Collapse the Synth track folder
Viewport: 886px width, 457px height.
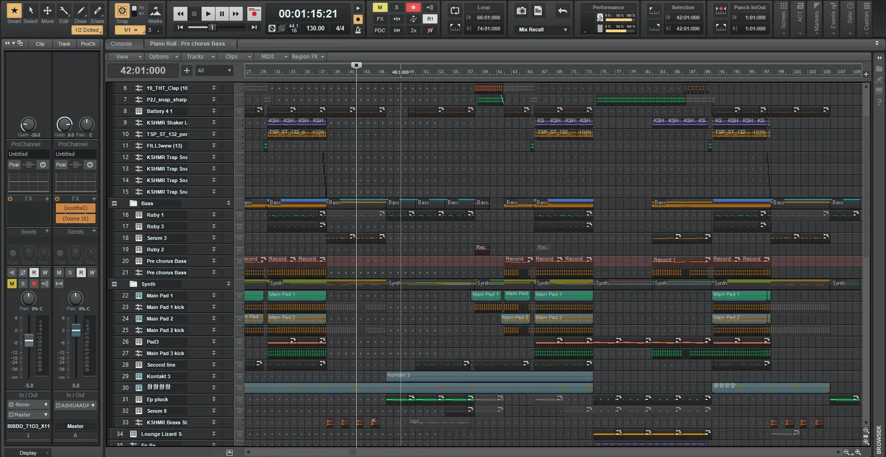tap(114, 284)
